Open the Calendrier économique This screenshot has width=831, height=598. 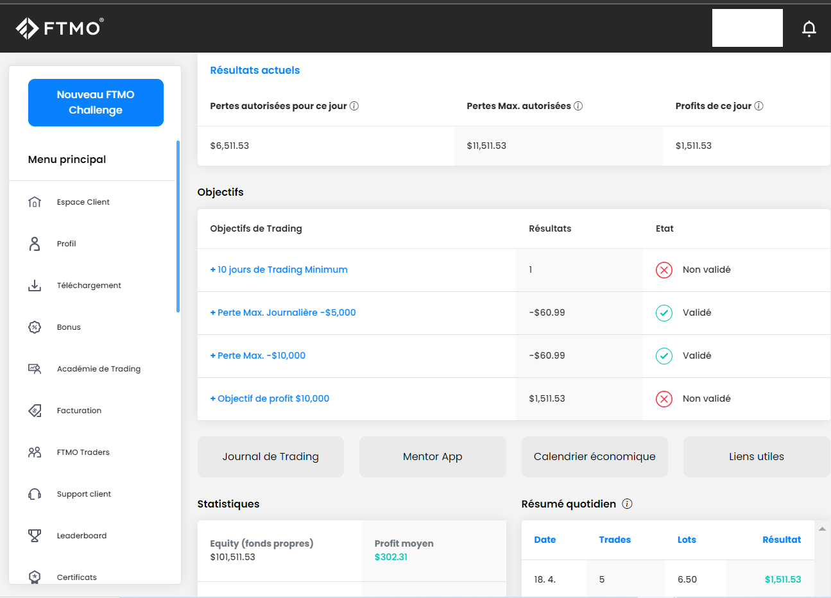(594, 457)
